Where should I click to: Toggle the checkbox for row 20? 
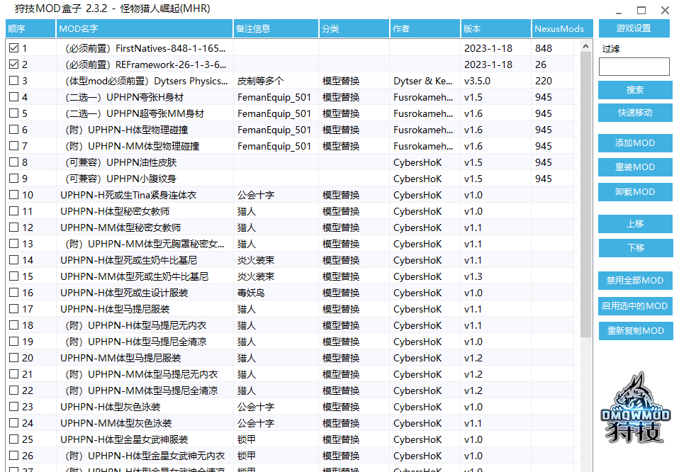tap(14, 358)
